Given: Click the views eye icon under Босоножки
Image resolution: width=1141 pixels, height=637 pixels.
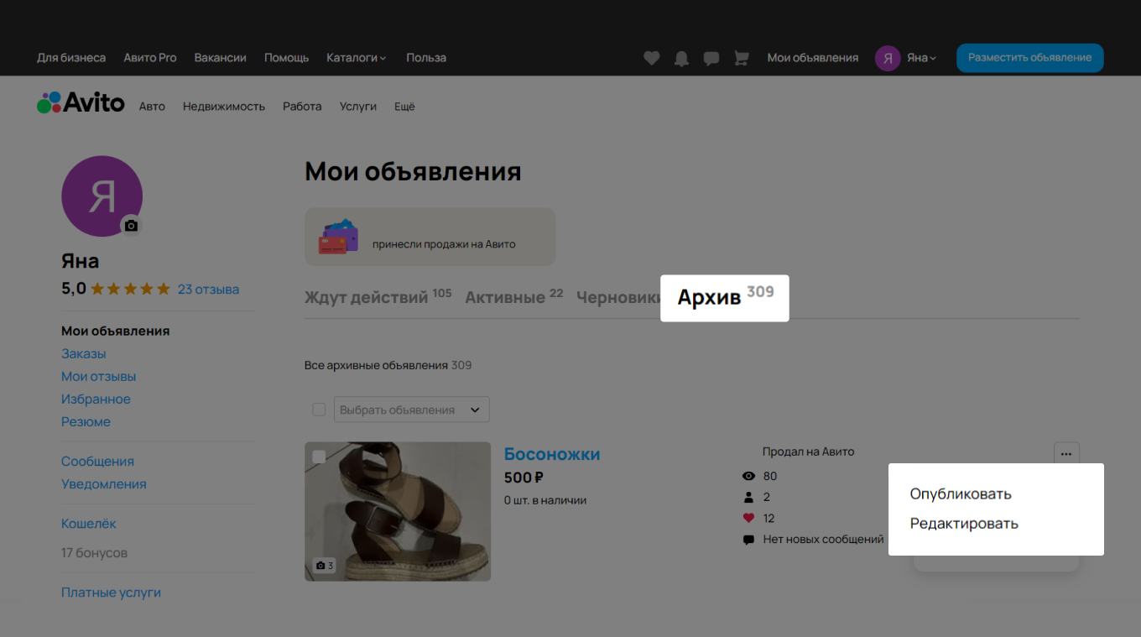Looking at the screenshot, I should pos(748,475).
